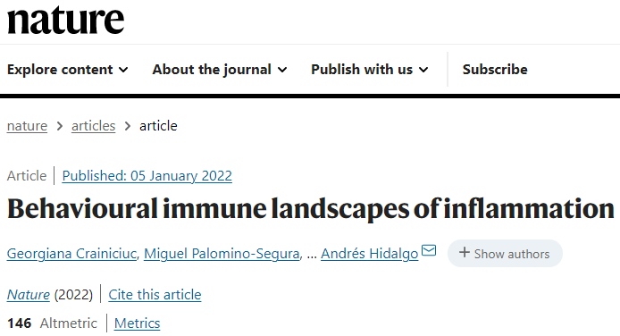Click the plus icon in Show authors
Image resolution: width=620 pixels, height=336 pixels.
click(x=465, y=253)
